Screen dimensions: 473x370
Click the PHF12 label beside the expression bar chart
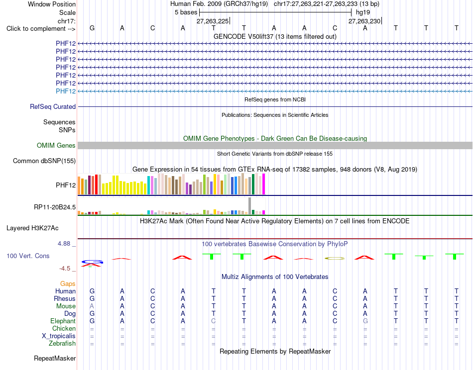pos(66,185)
